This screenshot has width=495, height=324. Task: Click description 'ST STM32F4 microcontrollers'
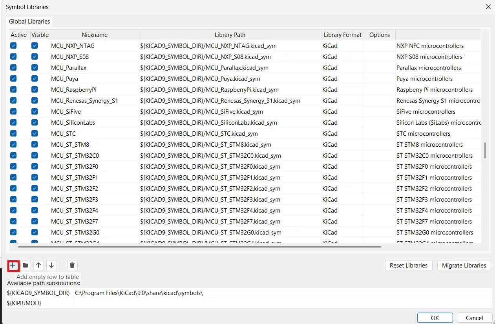point(434,210)
